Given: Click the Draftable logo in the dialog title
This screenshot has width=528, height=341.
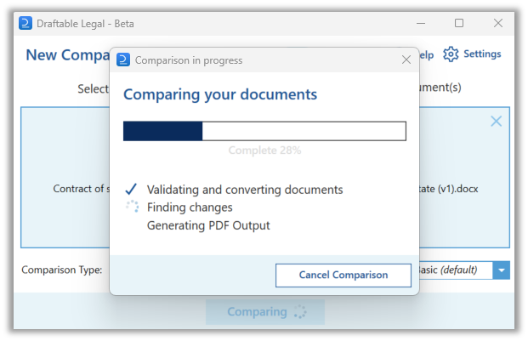Looking at the screenshot, I should click(123, 60).
